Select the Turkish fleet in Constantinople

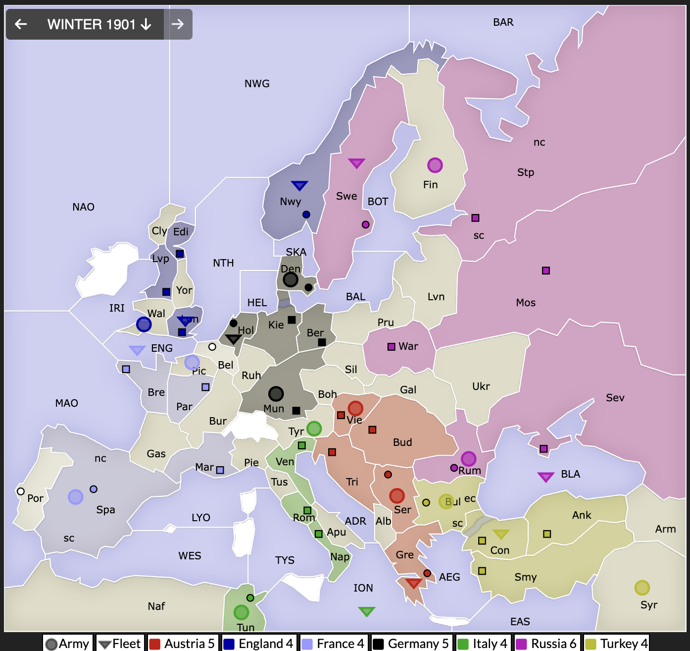501,534
